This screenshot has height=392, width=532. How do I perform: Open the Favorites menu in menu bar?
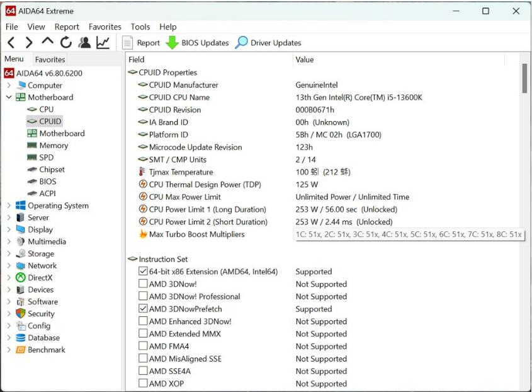click(105, 27)
